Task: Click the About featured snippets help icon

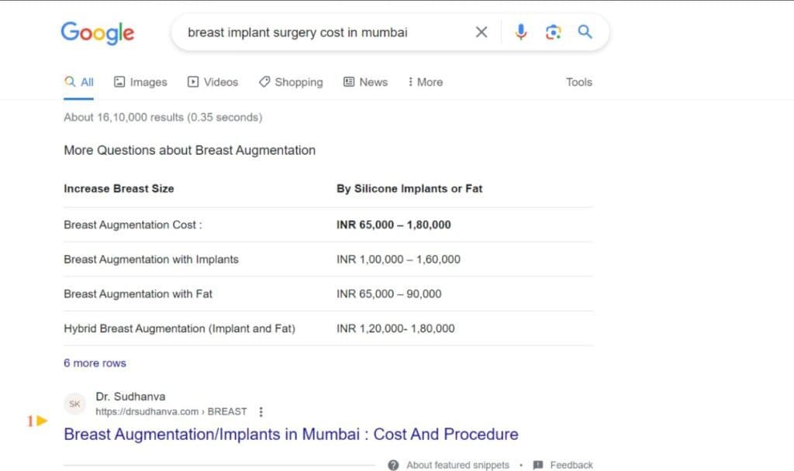Action: coord(393,465)
